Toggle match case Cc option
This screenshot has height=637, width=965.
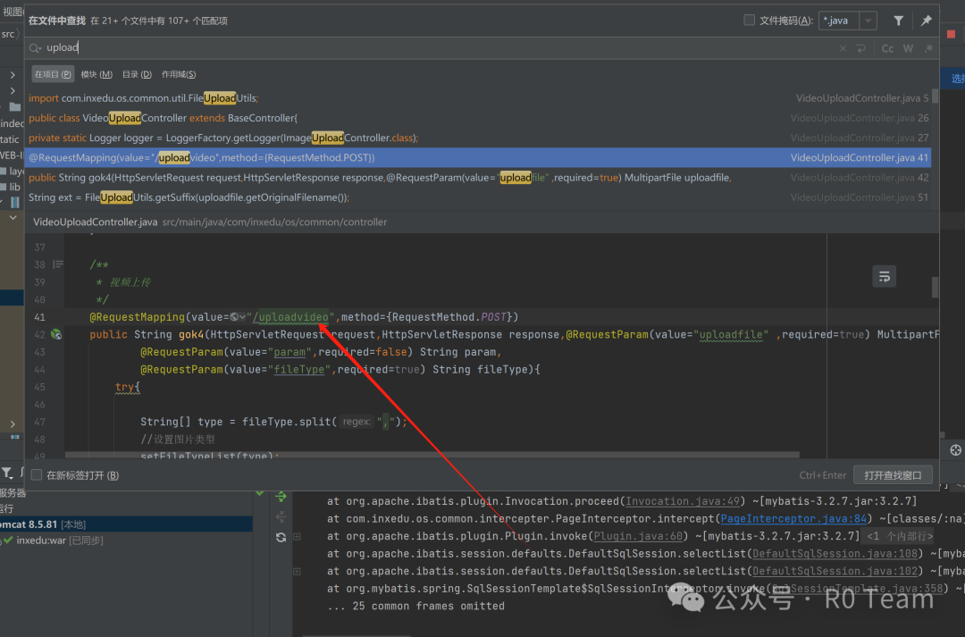(x=887, y=48)
